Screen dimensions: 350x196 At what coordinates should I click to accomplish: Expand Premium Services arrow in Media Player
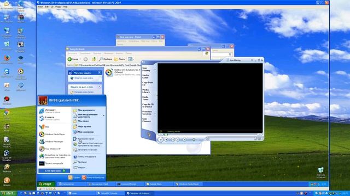(x=155, y=113)
